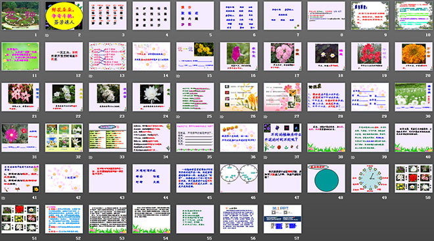The width and height of the screenshot is (434, 241).
Task: Click the transition star icon below slide 15
Action: [x=178, y=76]
